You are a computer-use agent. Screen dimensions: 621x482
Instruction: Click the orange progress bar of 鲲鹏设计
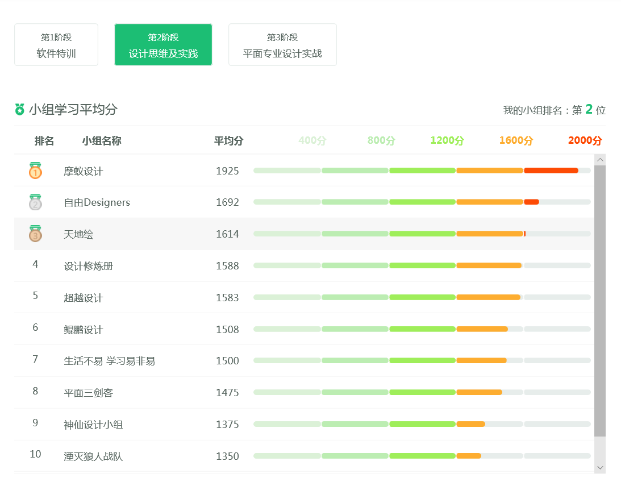tap(482, 329)
